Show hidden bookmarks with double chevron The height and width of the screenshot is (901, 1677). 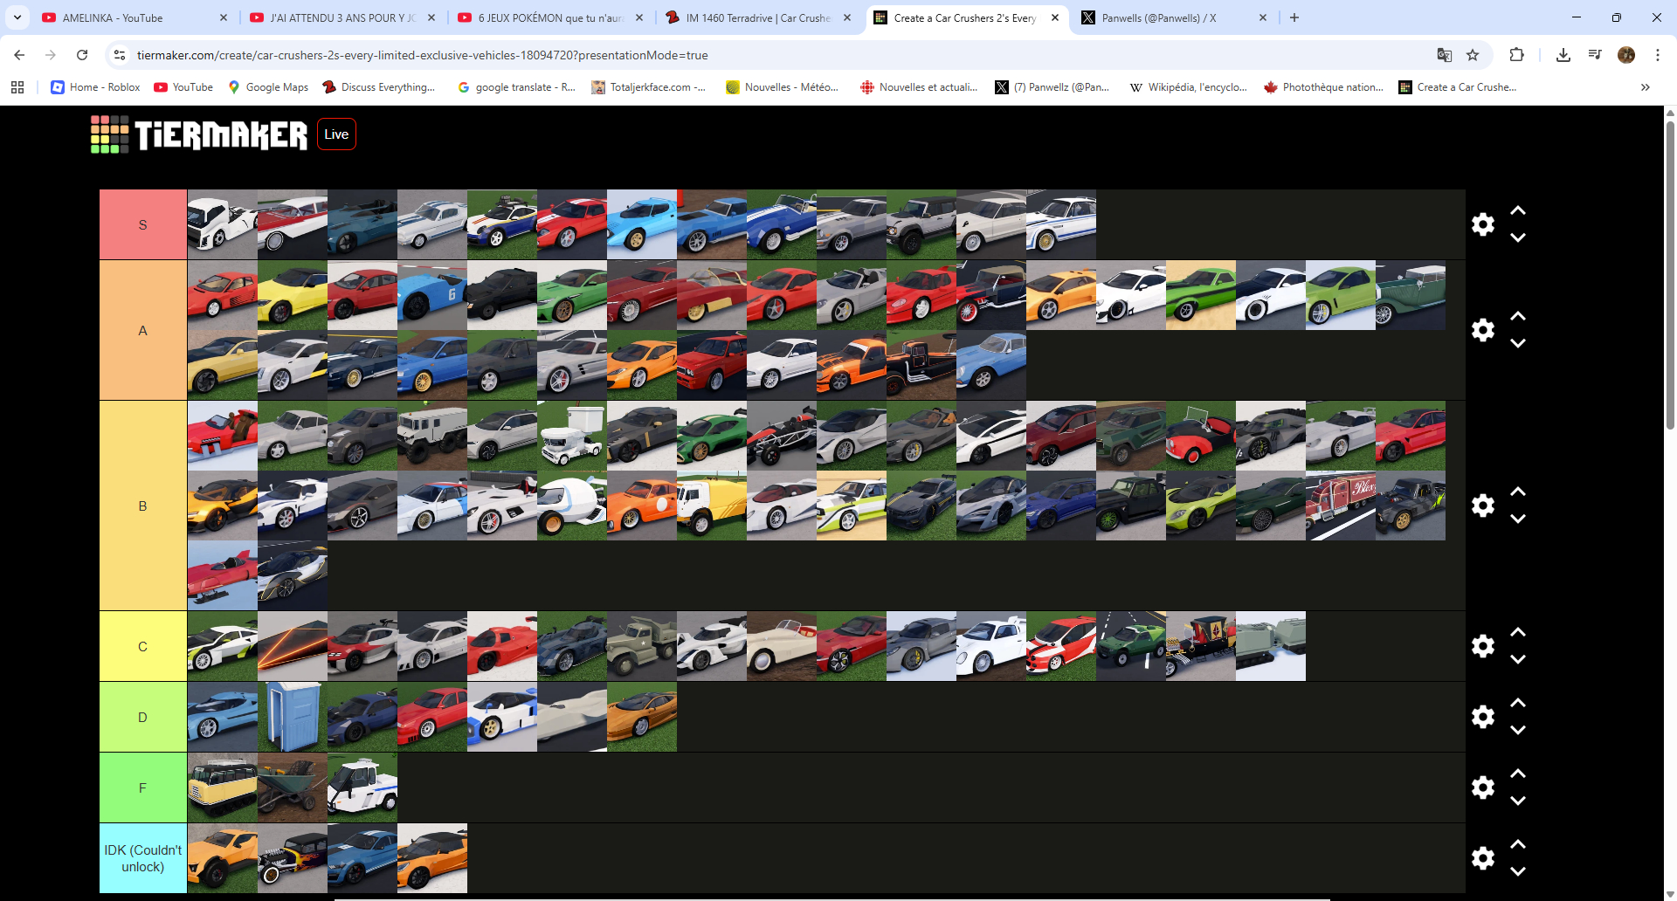click(1645, 87)
